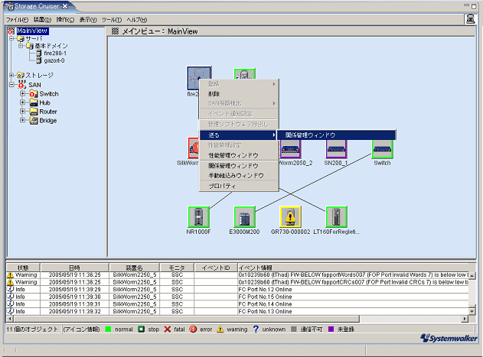483x357 pixels.
Task: Expand the Bridge tree node
Action: pos(22,120)
